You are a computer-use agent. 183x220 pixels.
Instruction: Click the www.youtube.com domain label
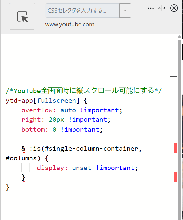pyautogui.click(x=70, y=25)
